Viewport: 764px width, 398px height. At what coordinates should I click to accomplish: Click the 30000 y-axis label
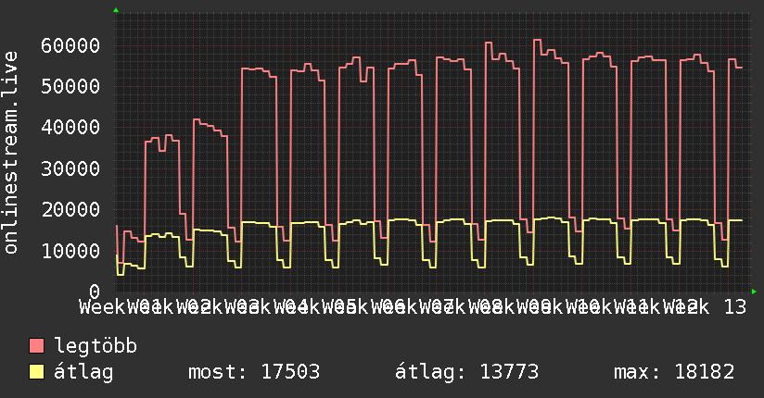[70, 169]
